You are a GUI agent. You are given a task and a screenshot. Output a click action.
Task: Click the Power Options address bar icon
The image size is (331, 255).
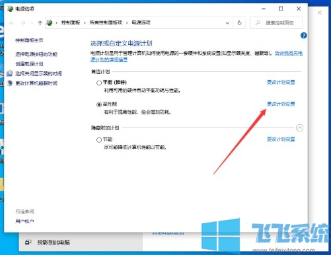pos(50,22)
